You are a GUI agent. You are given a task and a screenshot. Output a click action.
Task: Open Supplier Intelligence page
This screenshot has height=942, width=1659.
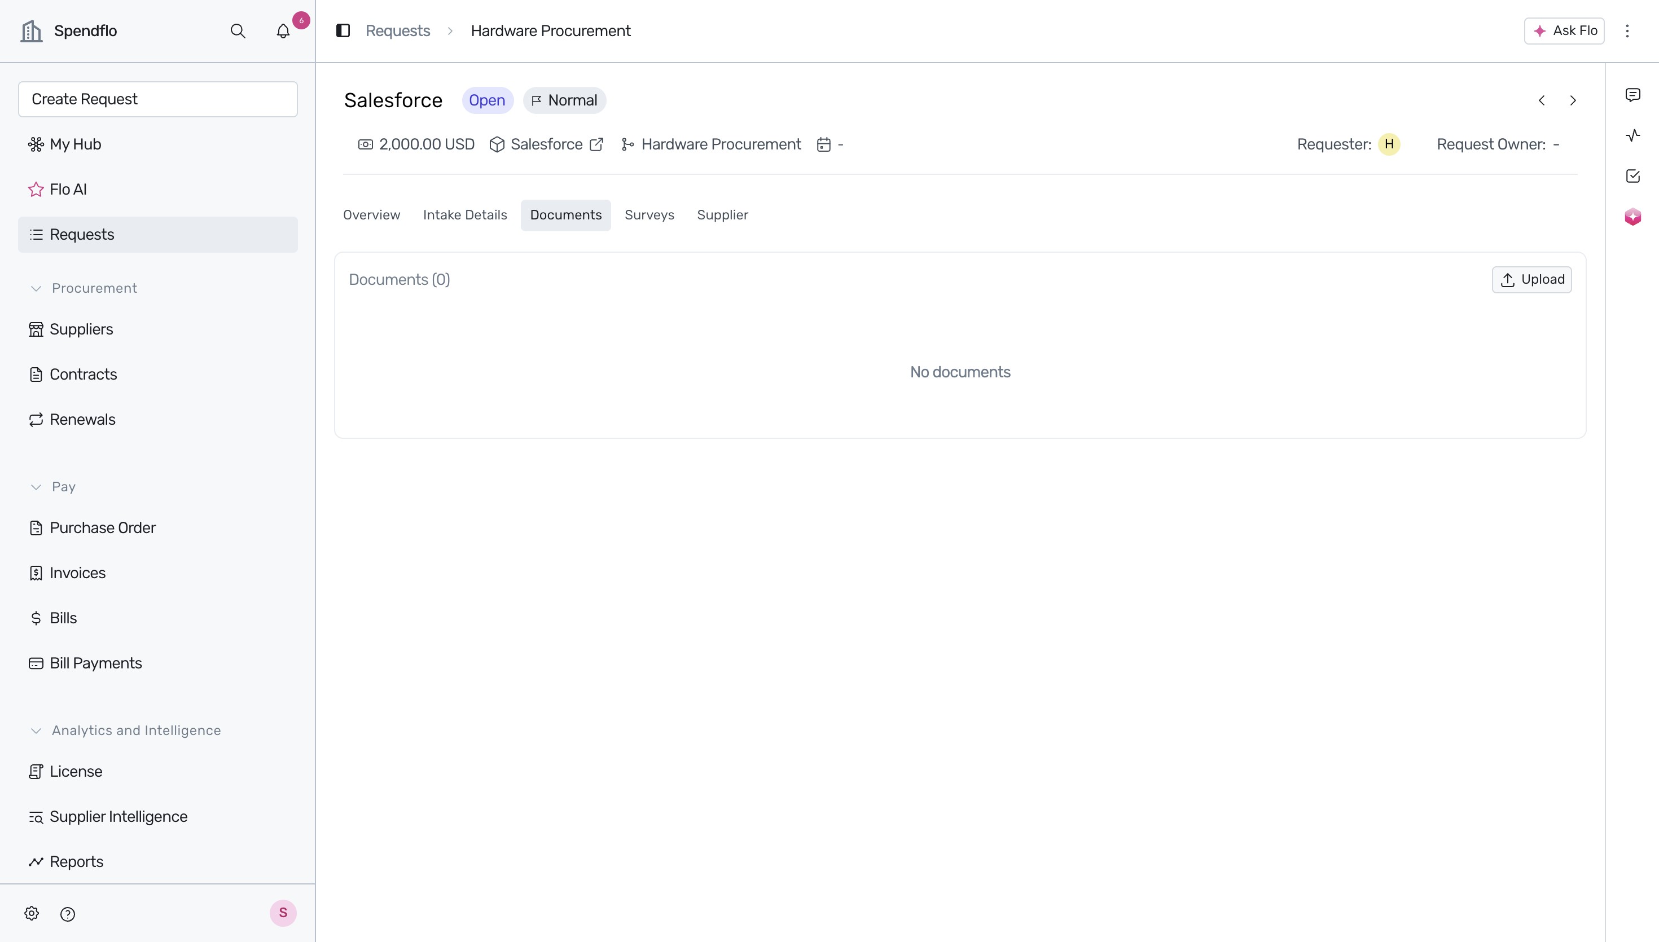click(158, 816)
